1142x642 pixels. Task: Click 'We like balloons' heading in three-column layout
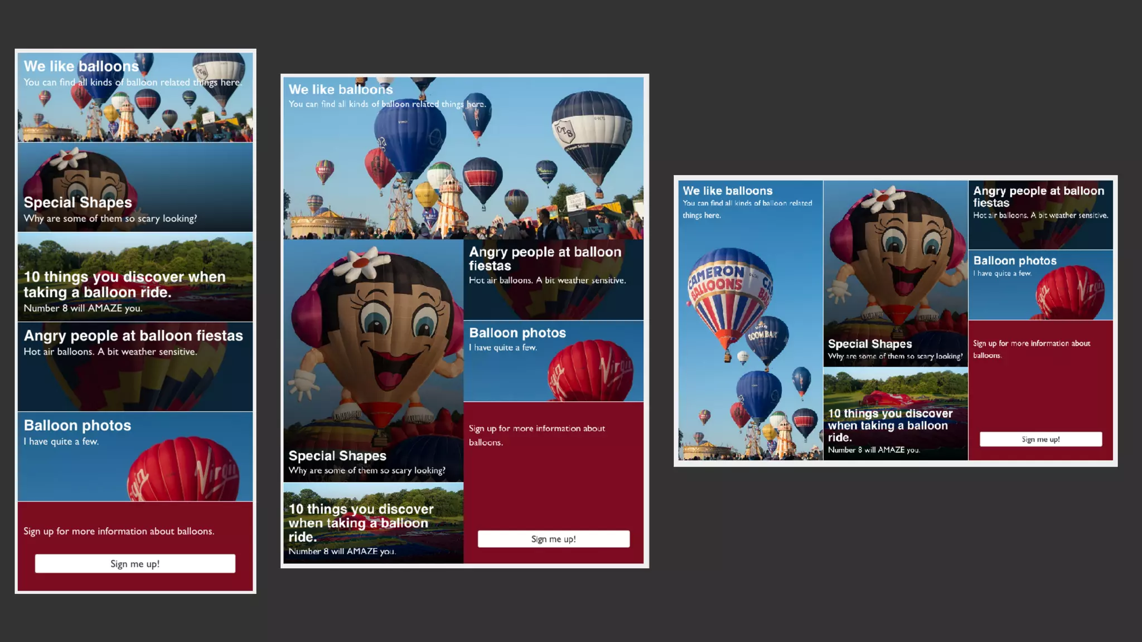728,191
